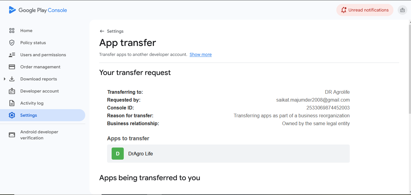Click the Developer account badge icon
This screenshot has height=195, width=411.
[x=12, y=91]
